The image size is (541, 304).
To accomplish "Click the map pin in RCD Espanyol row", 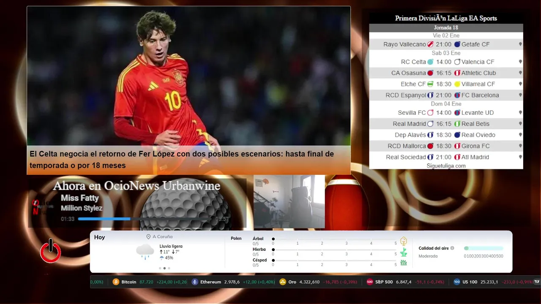I will [x=520, y=95].
